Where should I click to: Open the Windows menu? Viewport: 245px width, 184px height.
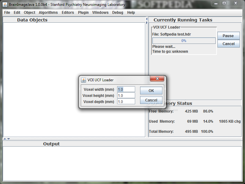(x=100, y=13)
